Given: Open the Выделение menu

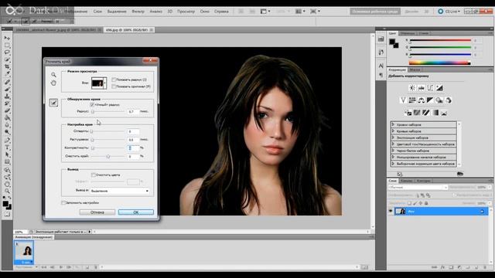Looking at the screenshot, I should [117, 12].
